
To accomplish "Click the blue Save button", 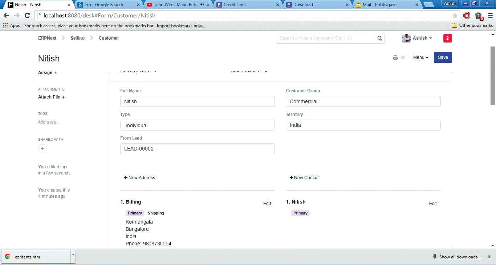I will tap(443, 57).
